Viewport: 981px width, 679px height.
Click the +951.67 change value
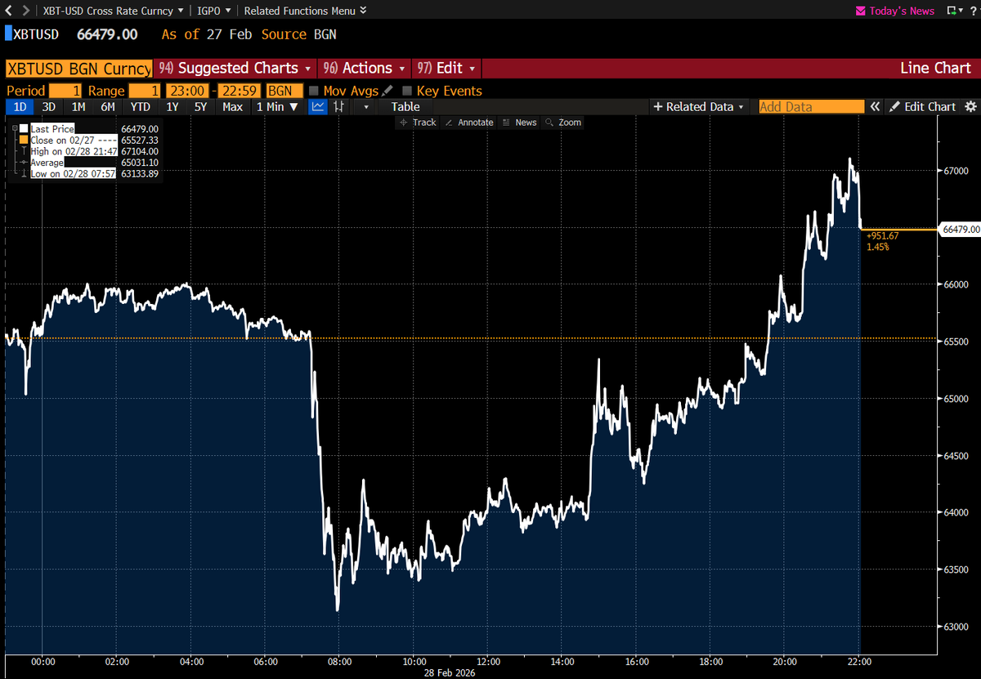click(x=883, y=235)
